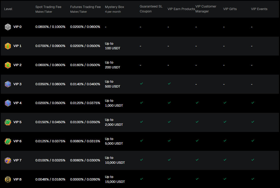The height and width of the screenshot is (188, 280).
Task: Click the VIP Events column header
Action: [x=259, y=9]
